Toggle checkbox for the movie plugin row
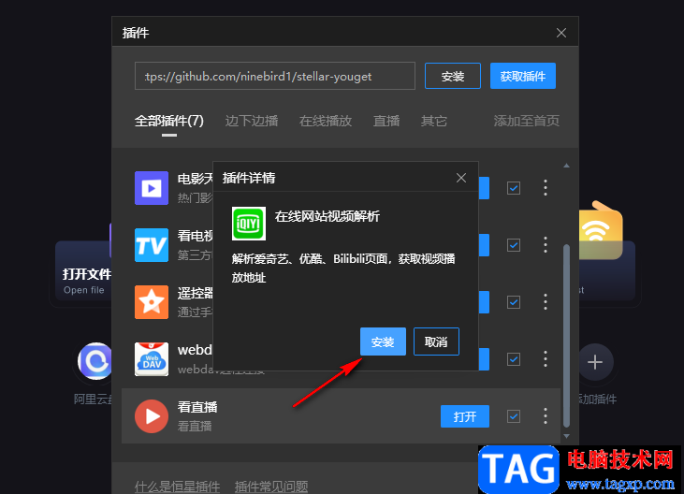The height and width of the screenshot is (494, 684). point(514,188)
